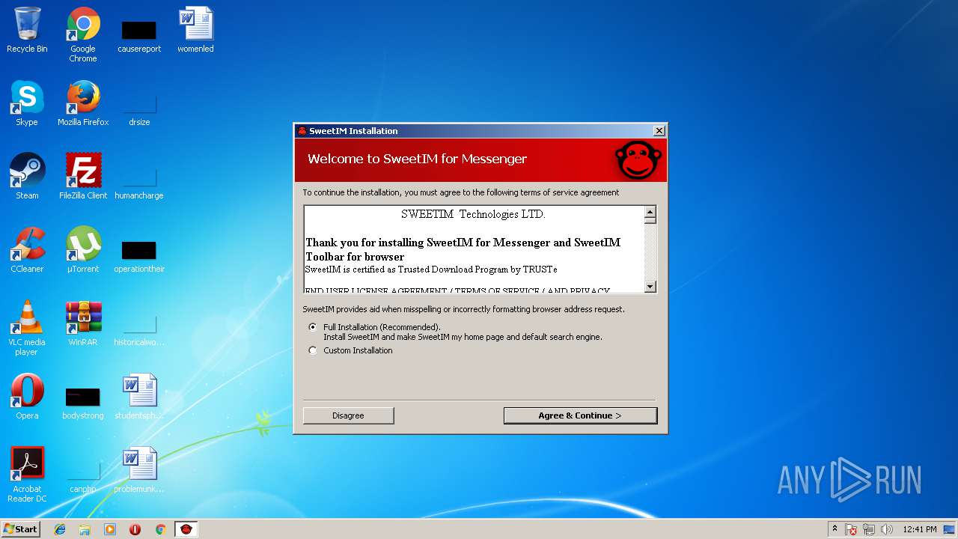This screenshot has width=958, height=539.
Task: Open FileZilla Client shortcut
Action: (x=83, y=177)
